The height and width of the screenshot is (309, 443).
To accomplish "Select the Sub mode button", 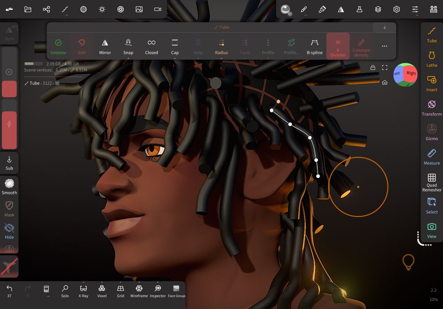I will click(9, 163).
